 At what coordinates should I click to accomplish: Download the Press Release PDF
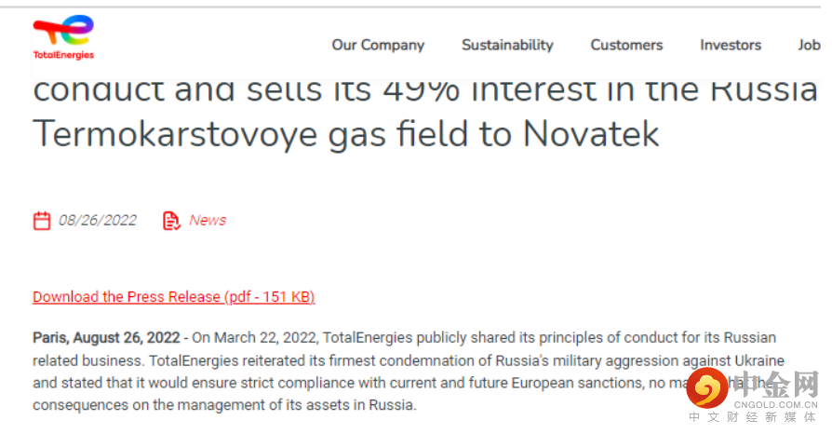(x=173, y=297)
